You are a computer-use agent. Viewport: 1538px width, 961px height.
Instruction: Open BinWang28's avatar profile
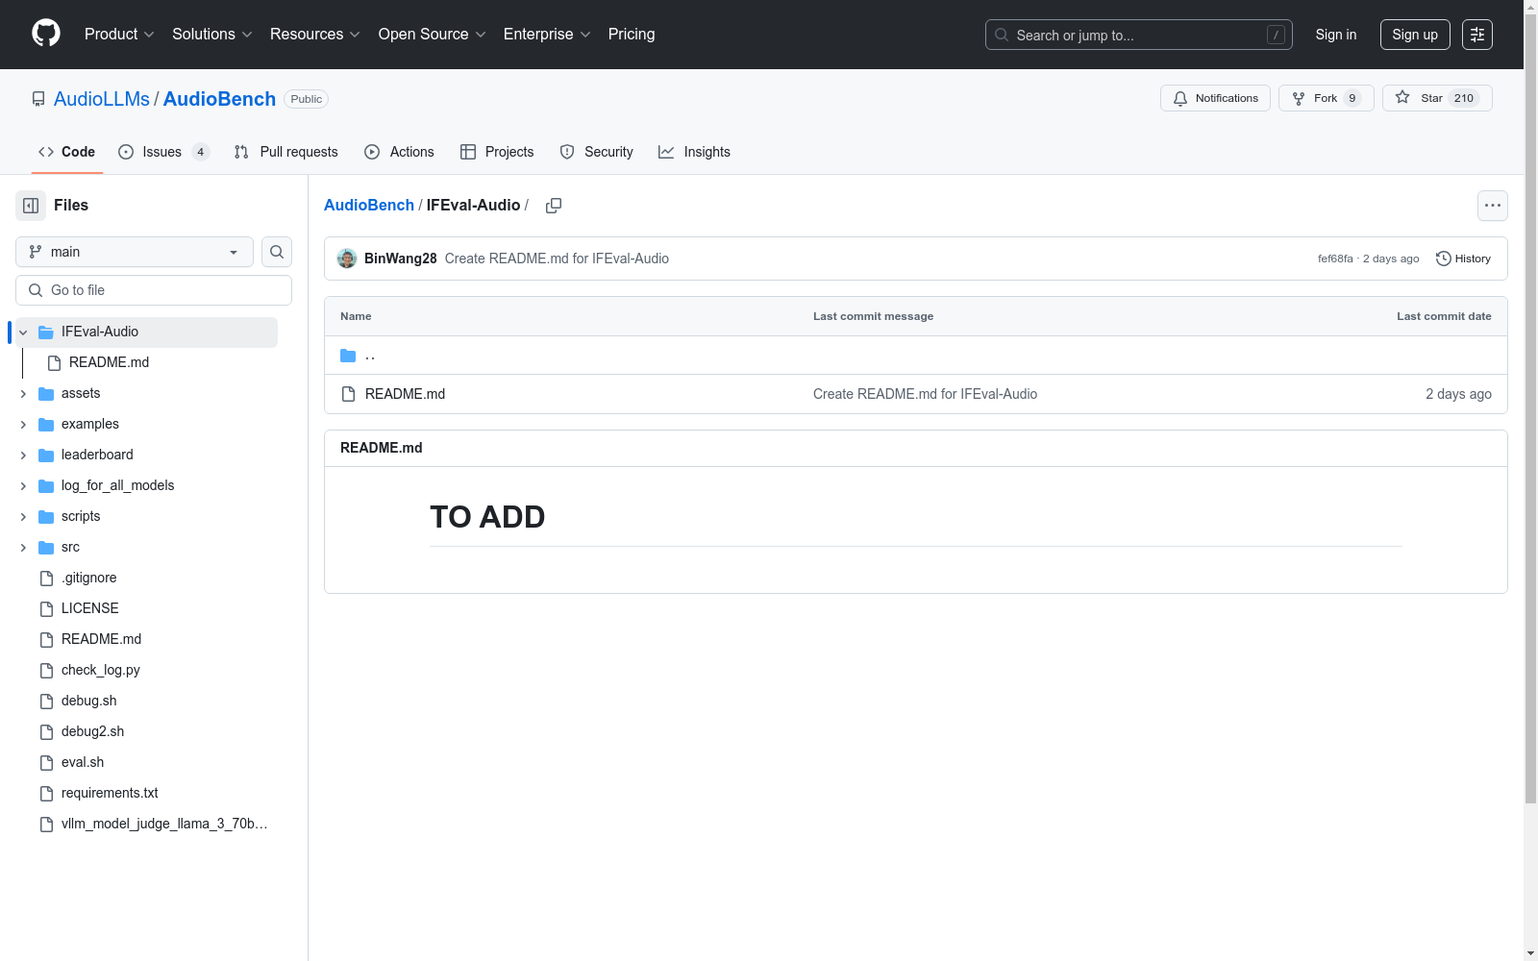347,259
